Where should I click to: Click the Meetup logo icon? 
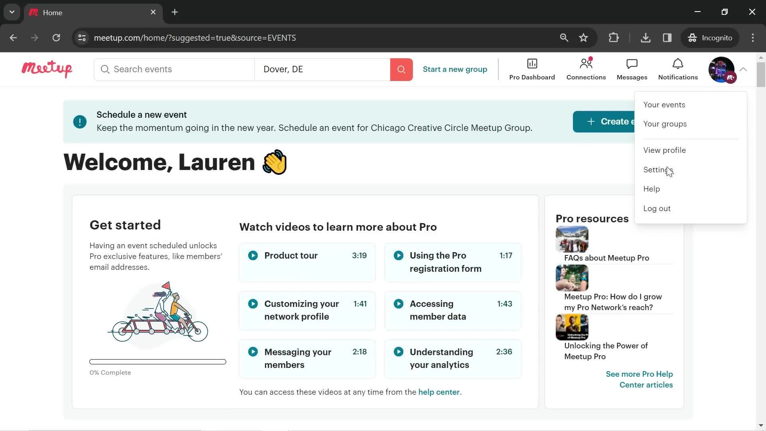(x=47, y=68)
